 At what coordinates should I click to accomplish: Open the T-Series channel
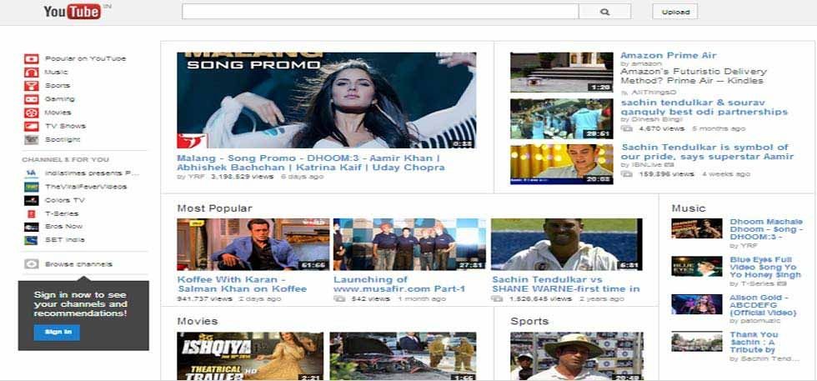pos(62,213)
